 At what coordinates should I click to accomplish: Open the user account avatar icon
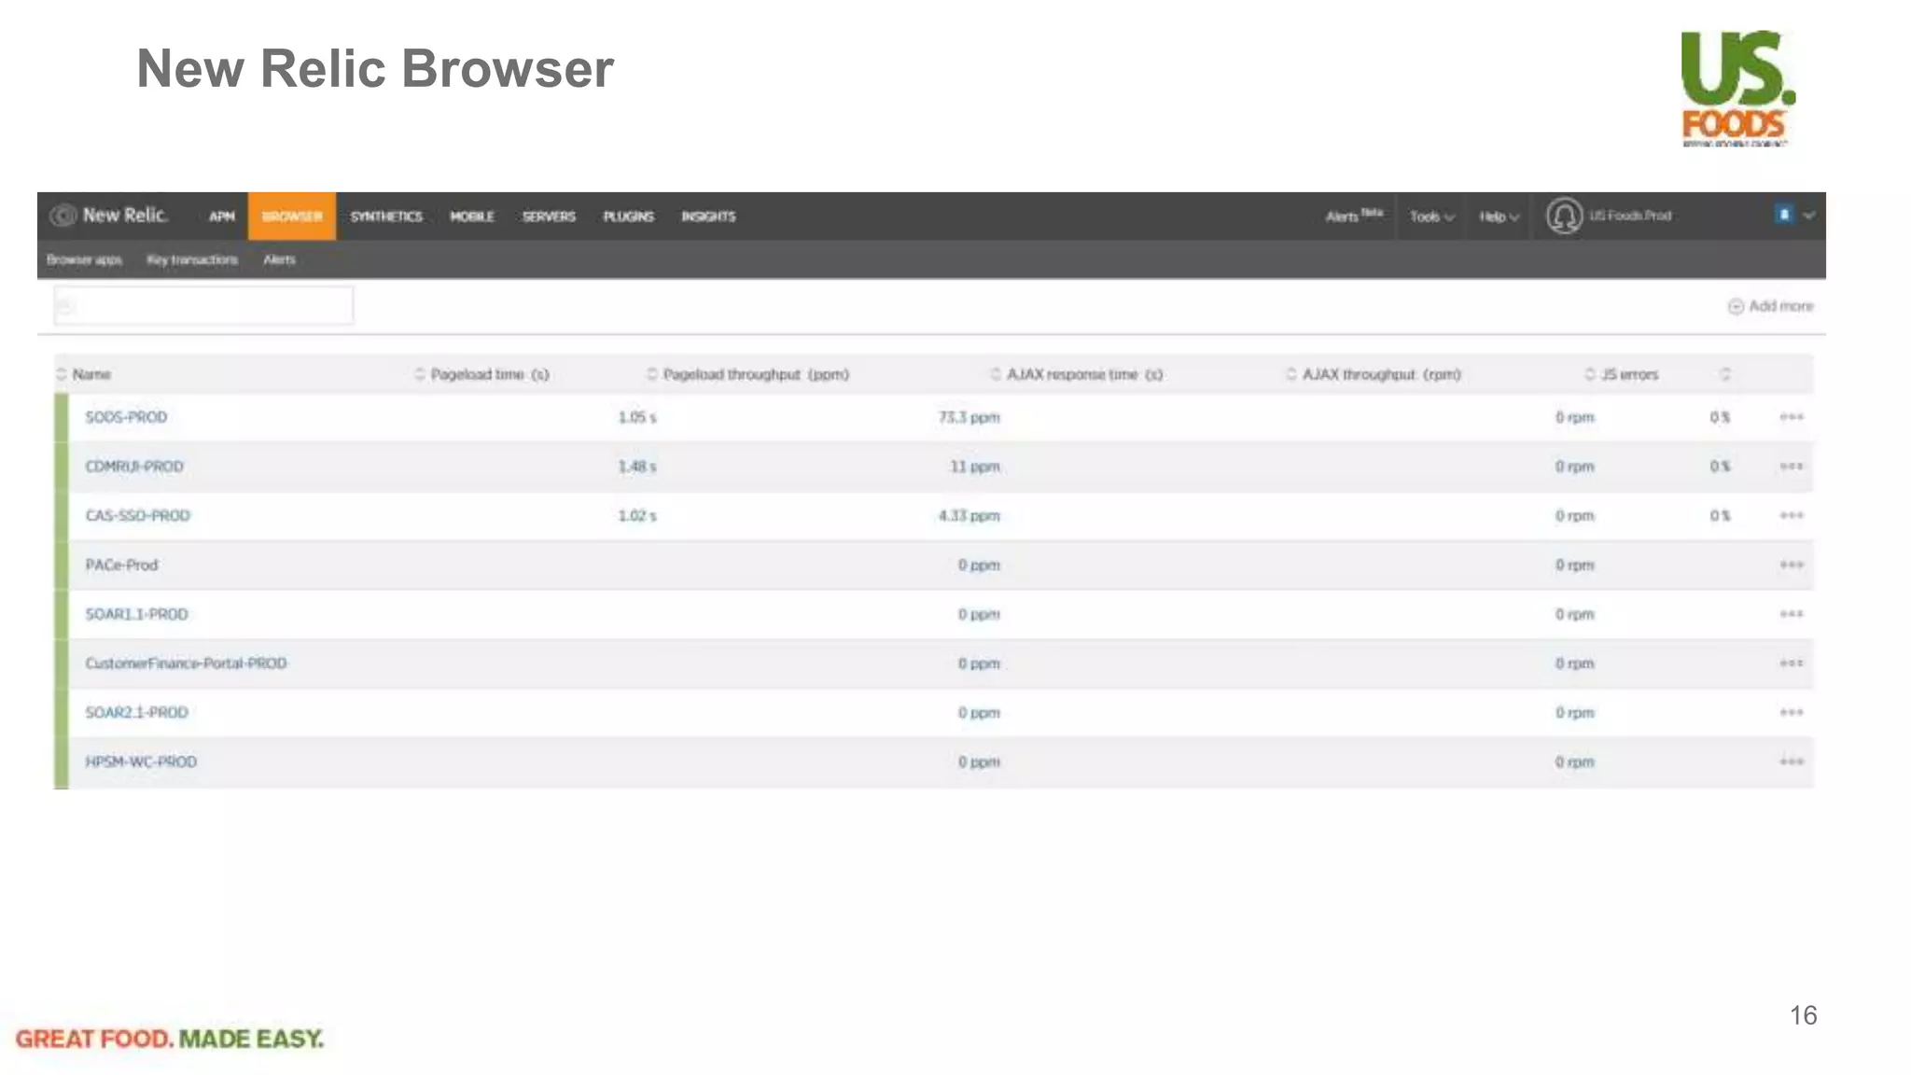click(x=1564, y=216)
